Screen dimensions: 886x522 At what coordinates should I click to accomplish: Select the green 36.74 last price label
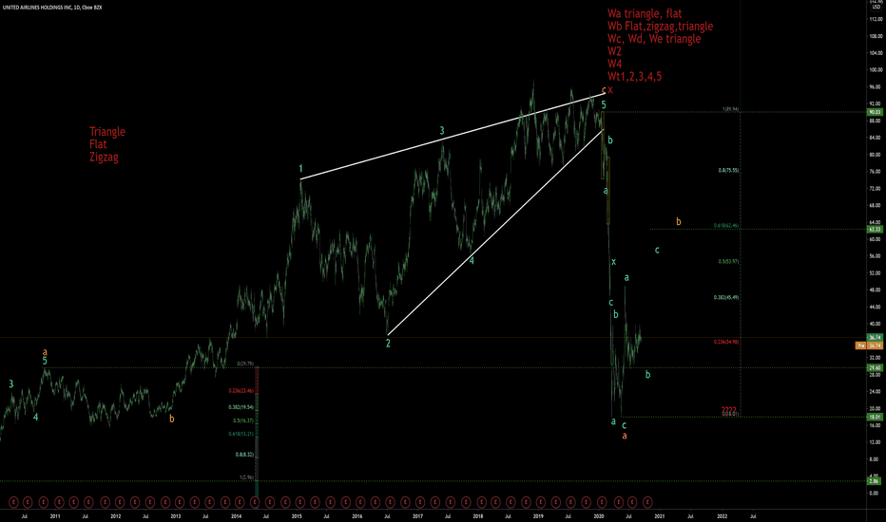875,338
